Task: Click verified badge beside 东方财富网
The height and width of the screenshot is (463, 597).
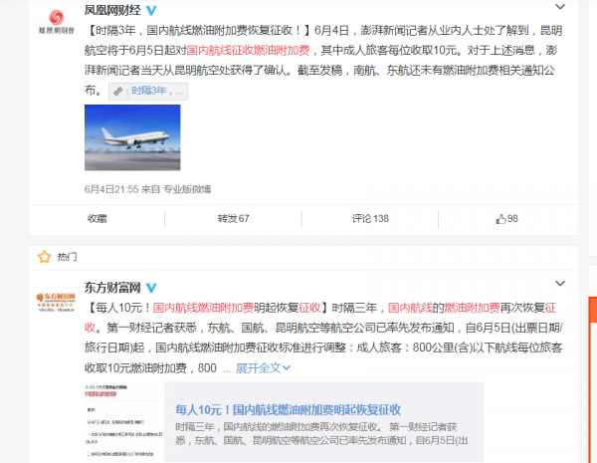Action: tap(151, 288)
